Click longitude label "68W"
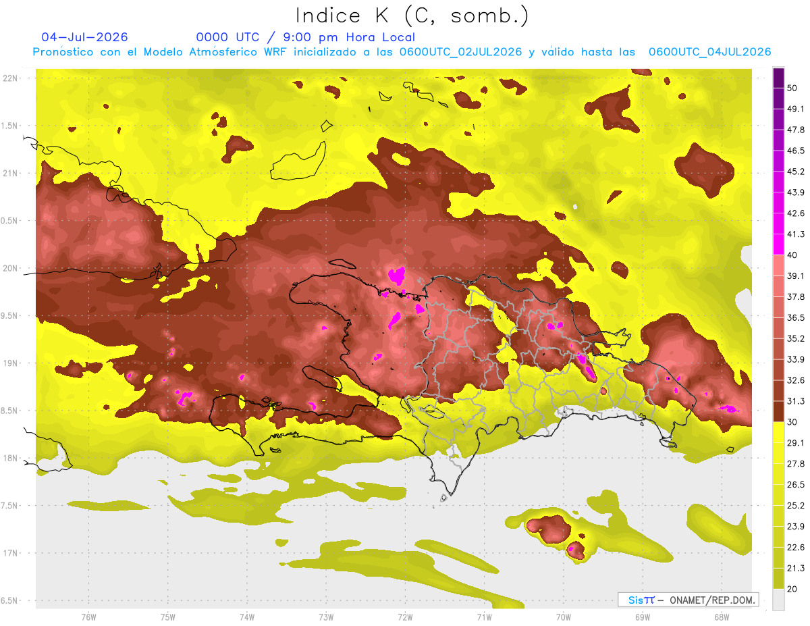The height and width of the screenshot is (626, 810). tap(721, 617)
